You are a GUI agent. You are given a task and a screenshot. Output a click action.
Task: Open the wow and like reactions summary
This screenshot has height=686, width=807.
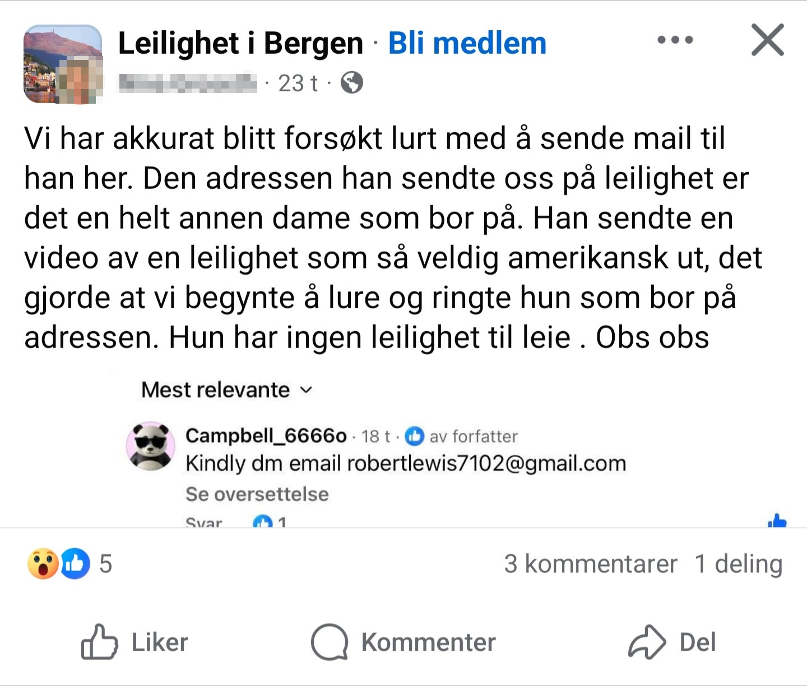click(69, 564)
